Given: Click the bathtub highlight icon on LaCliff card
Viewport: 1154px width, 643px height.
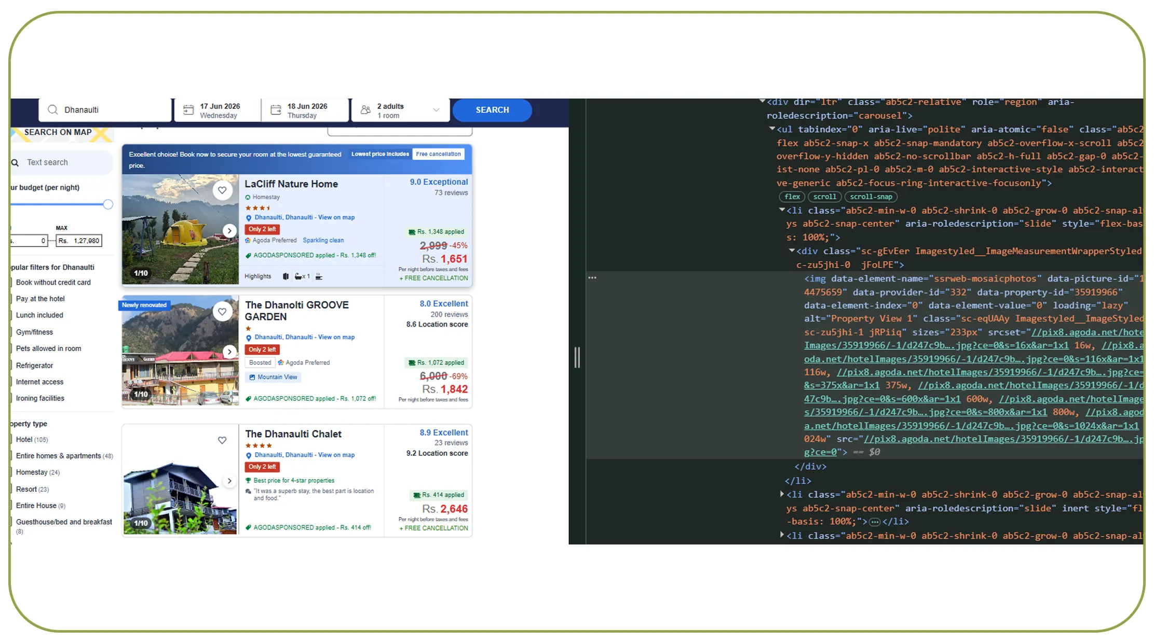Looking at the screenshot, I should tap(299, 277).
